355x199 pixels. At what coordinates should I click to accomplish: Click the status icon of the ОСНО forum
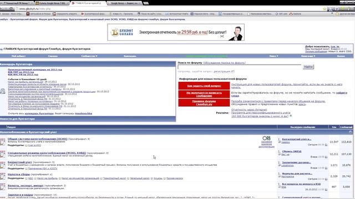pos(3,142)
